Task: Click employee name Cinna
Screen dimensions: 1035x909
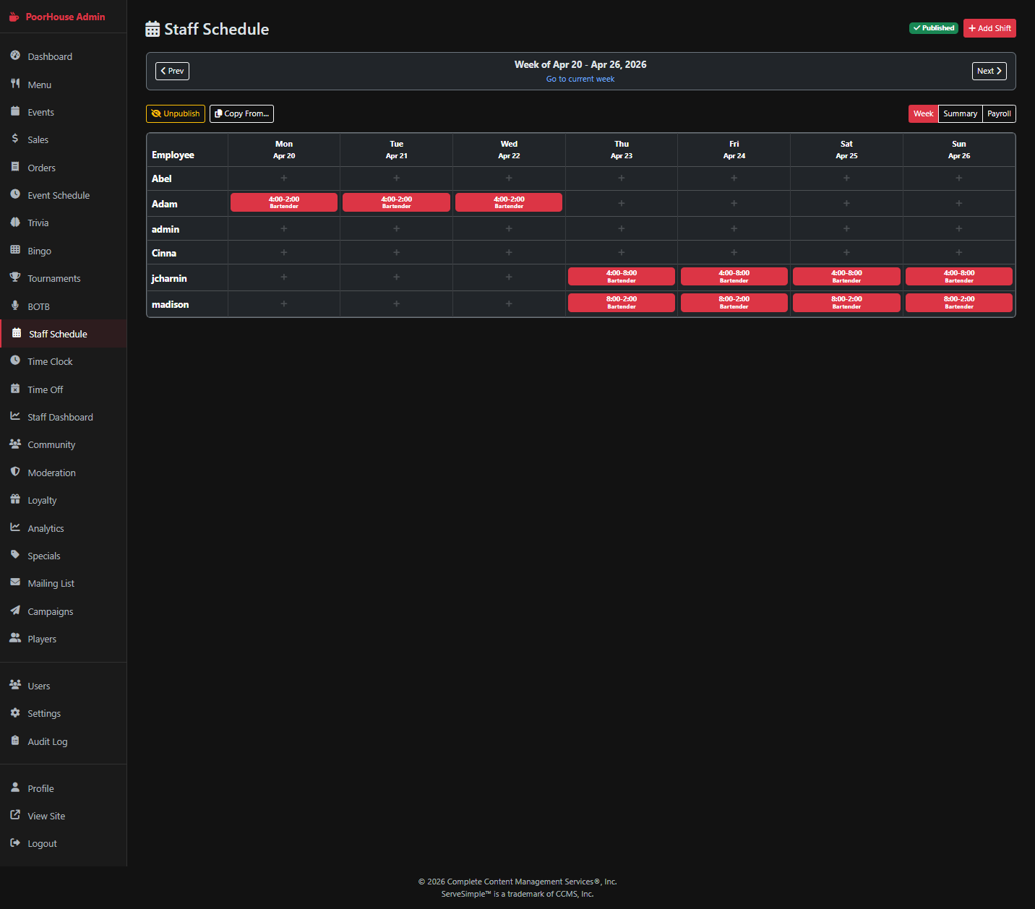Action: (x=164, y=253)
